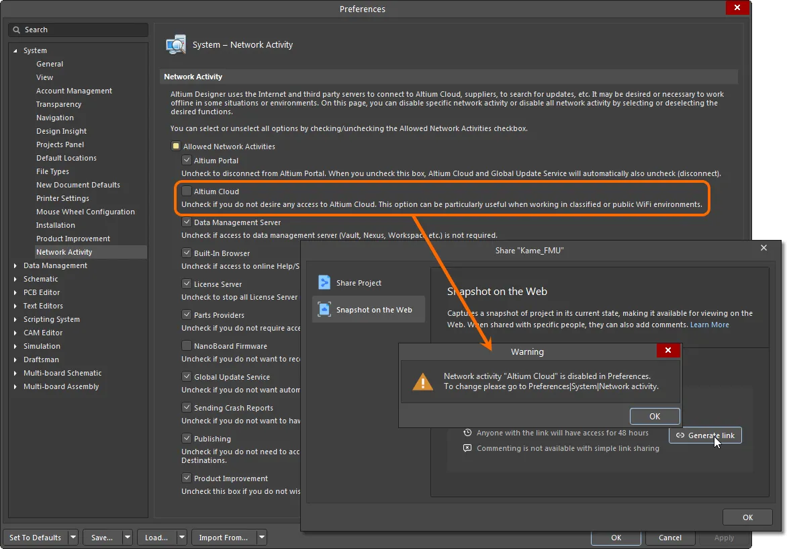The height and width of the screenshot is (549, 787).
Task: Expand the Simulation tree node
Action: pos(15,347)
